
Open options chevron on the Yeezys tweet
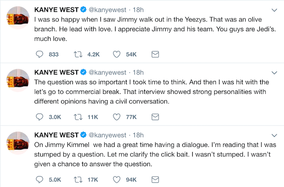(x=275, y=10)
